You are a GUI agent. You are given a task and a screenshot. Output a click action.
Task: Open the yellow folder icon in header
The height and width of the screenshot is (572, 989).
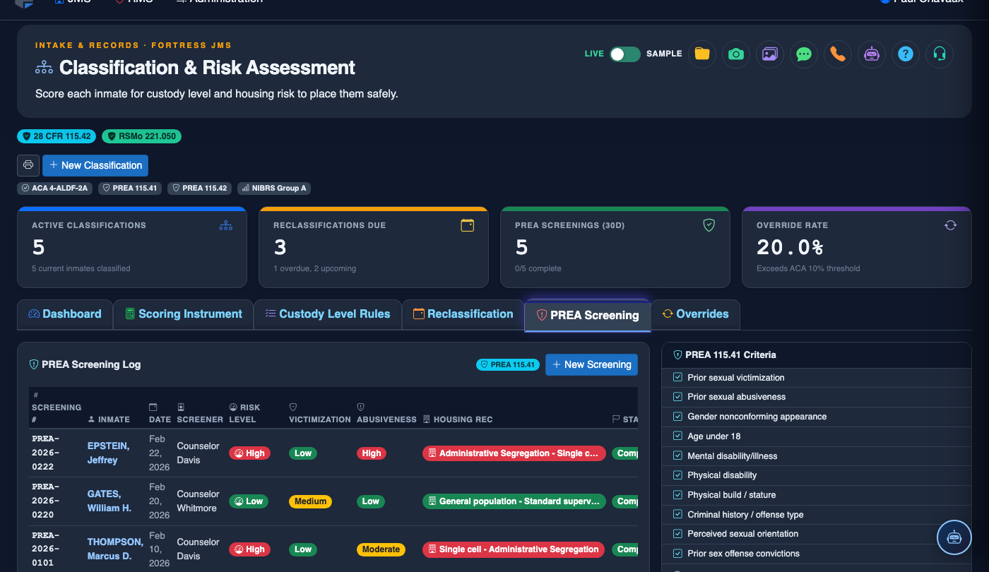(702, 54)
